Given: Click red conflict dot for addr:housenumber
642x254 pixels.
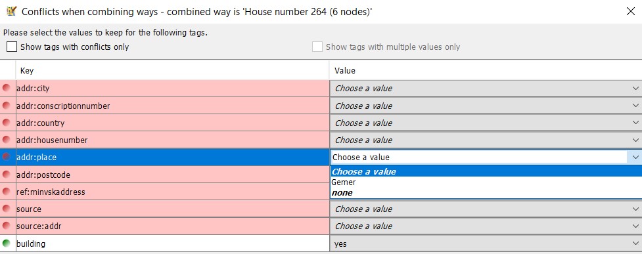Looking at the screenshot, I should pos(6,140).
